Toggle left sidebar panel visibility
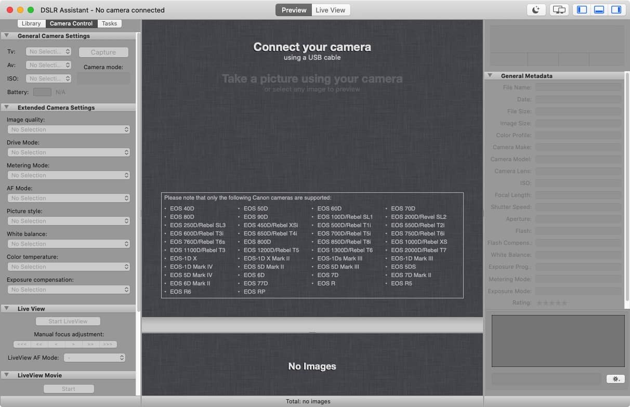The width and height of the screenshot is (630, 407). pyautogui.click(x=582, y=10)
